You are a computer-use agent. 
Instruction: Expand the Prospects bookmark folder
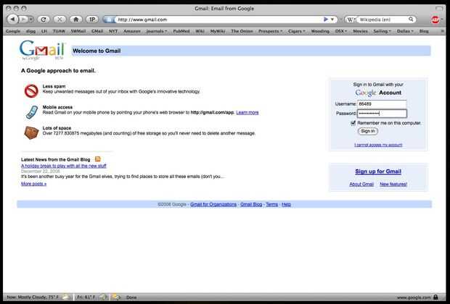coord(270,31)
